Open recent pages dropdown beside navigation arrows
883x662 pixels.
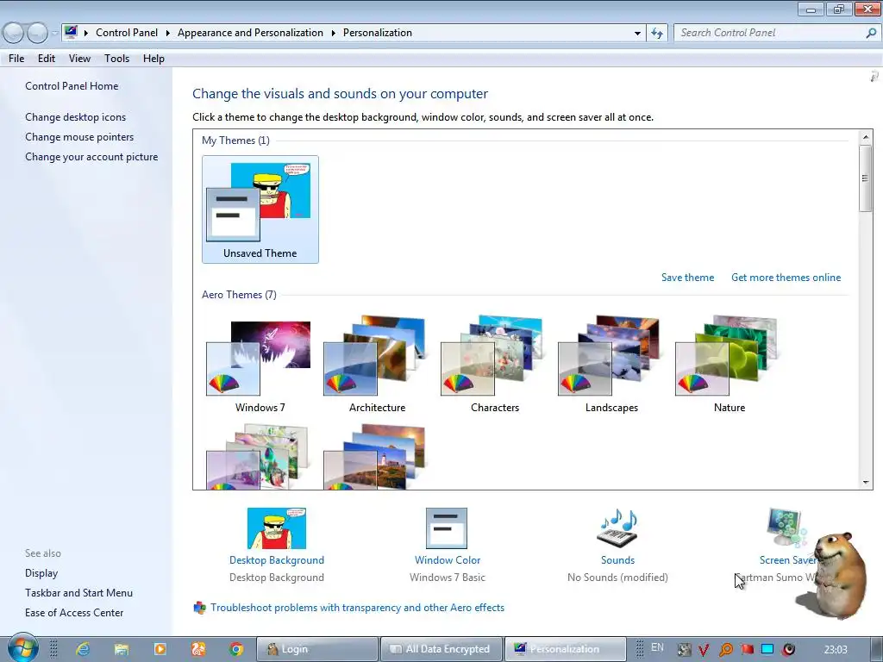coord(54,34)
